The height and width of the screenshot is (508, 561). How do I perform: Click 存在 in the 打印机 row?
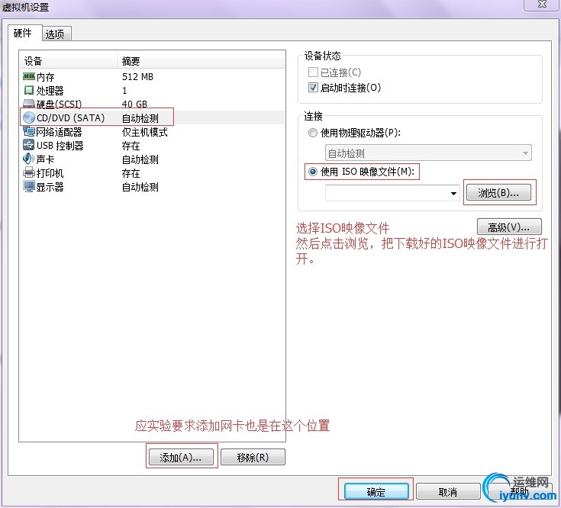pyautogui.click(x=131, y=173)
